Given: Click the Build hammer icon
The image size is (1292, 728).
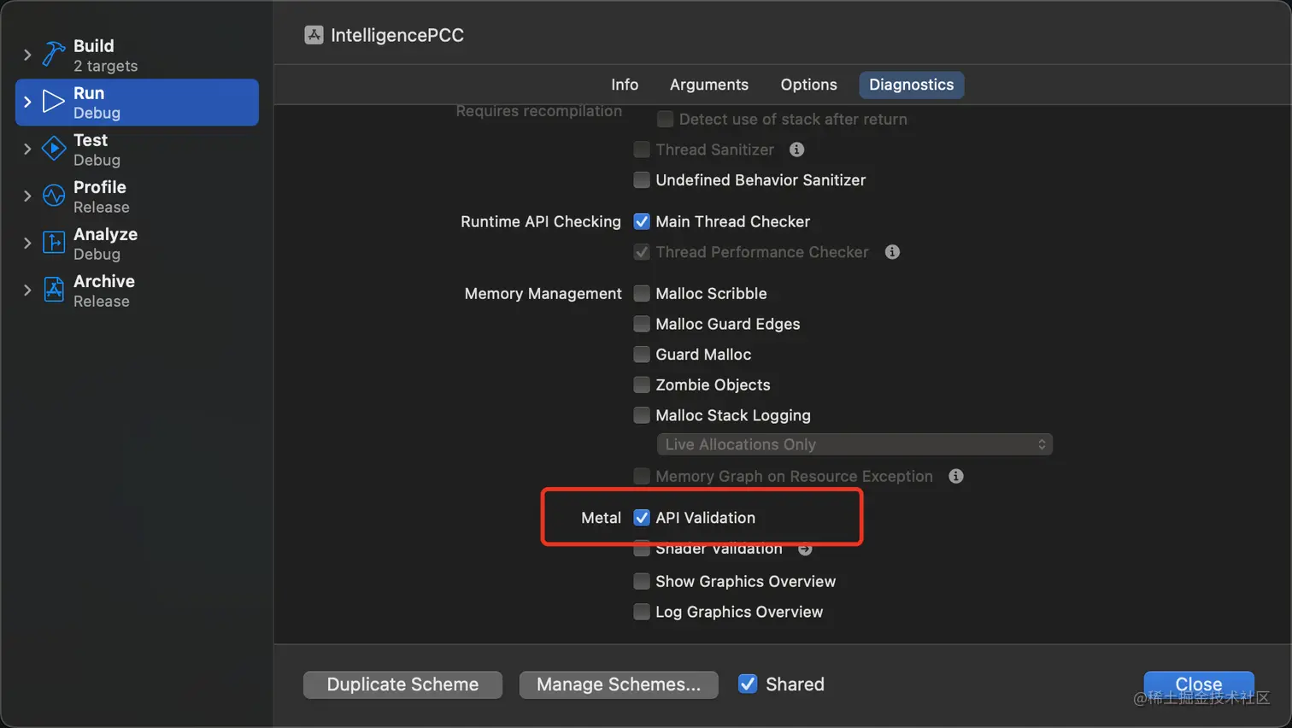Looking at the screenshot, I should coord(54,55).
